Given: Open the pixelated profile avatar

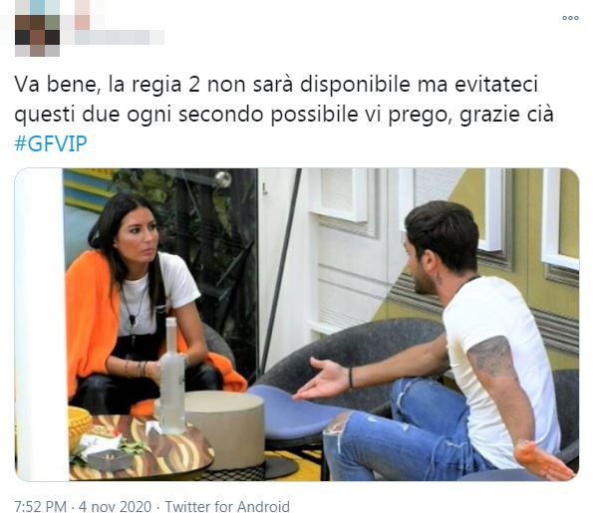Looking at the screenshot, I should tap(37, 29).
